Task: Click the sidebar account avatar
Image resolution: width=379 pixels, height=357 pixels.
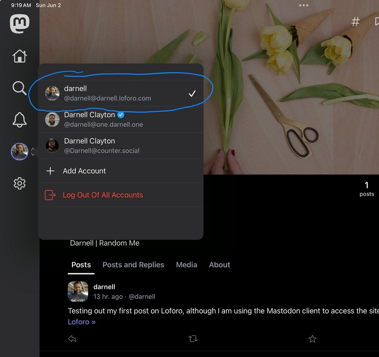Action: pyautogui.click(x=19, y=151)
